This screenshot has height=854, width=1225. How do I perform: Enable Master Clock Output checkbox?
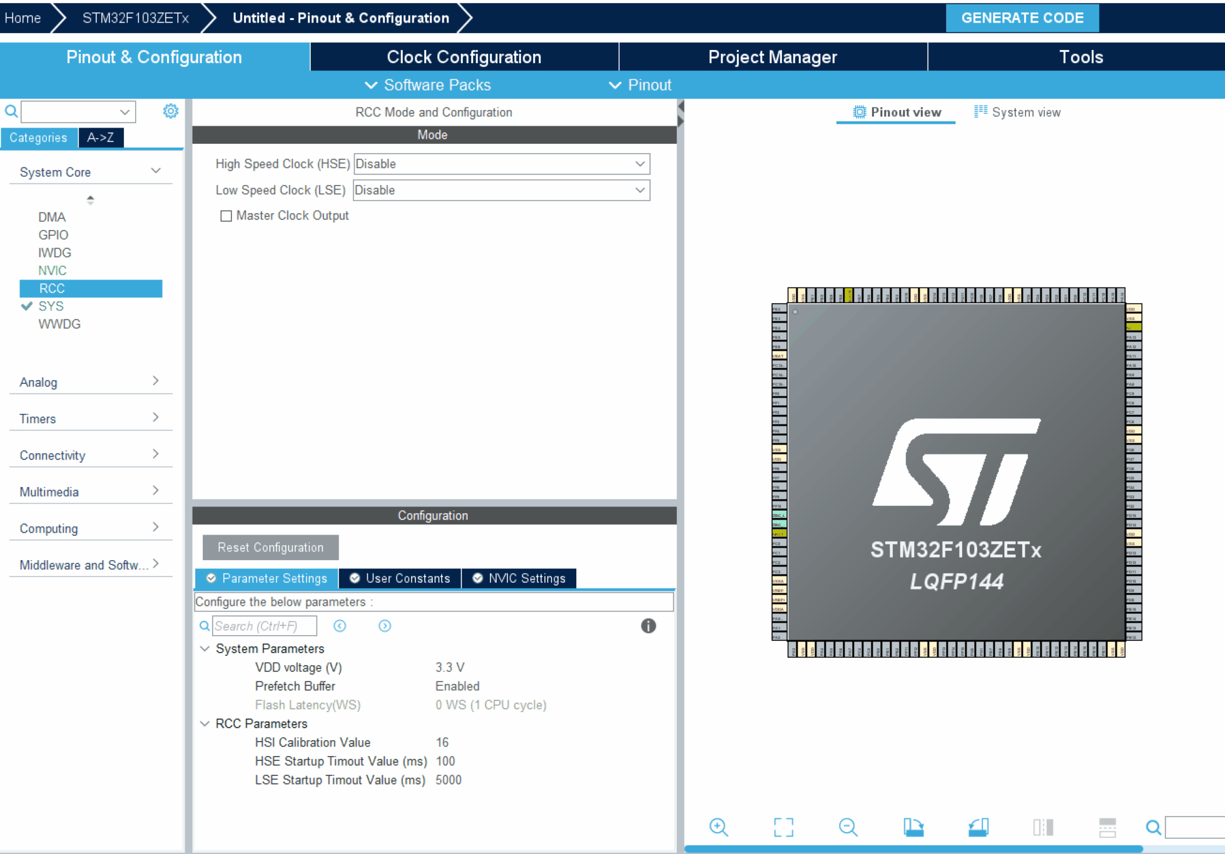pyautogui.click(x=226, y=216)
